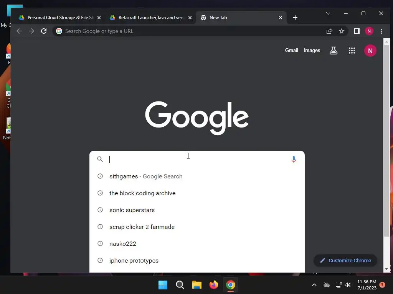
Task: Open the Windows Start menu
Action: [x=163, y=285]
